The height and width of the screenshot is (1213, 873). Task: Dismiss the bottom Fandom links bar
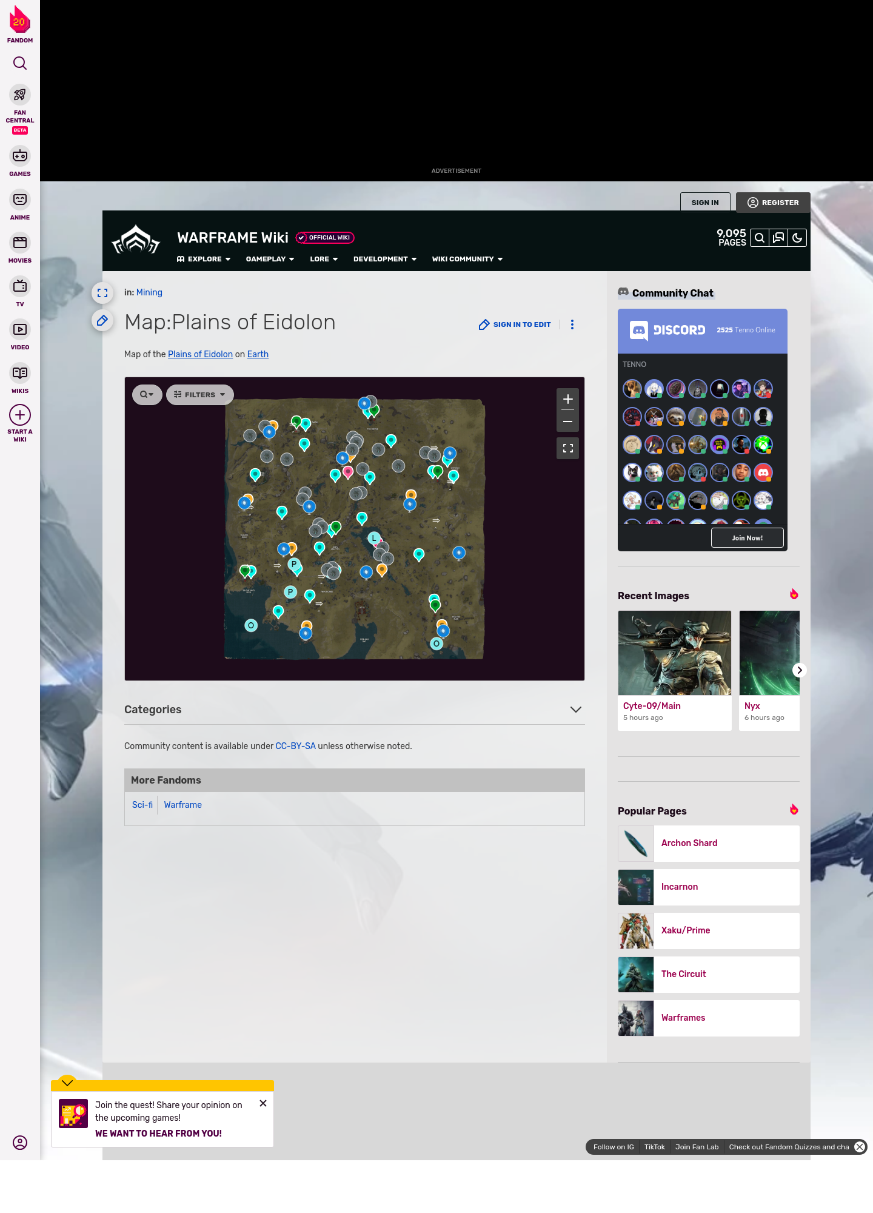pyautogui.click(x=860, y=1147)
